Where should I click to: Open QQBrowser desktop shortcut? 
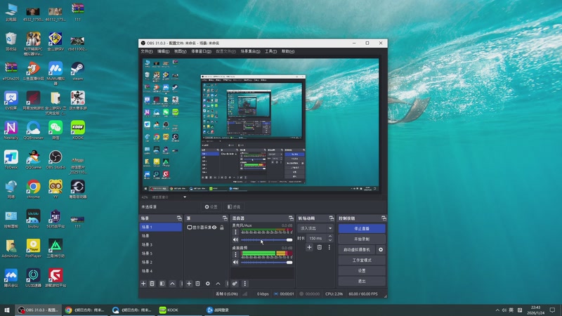pyautogui.click(x=33, y=130)
